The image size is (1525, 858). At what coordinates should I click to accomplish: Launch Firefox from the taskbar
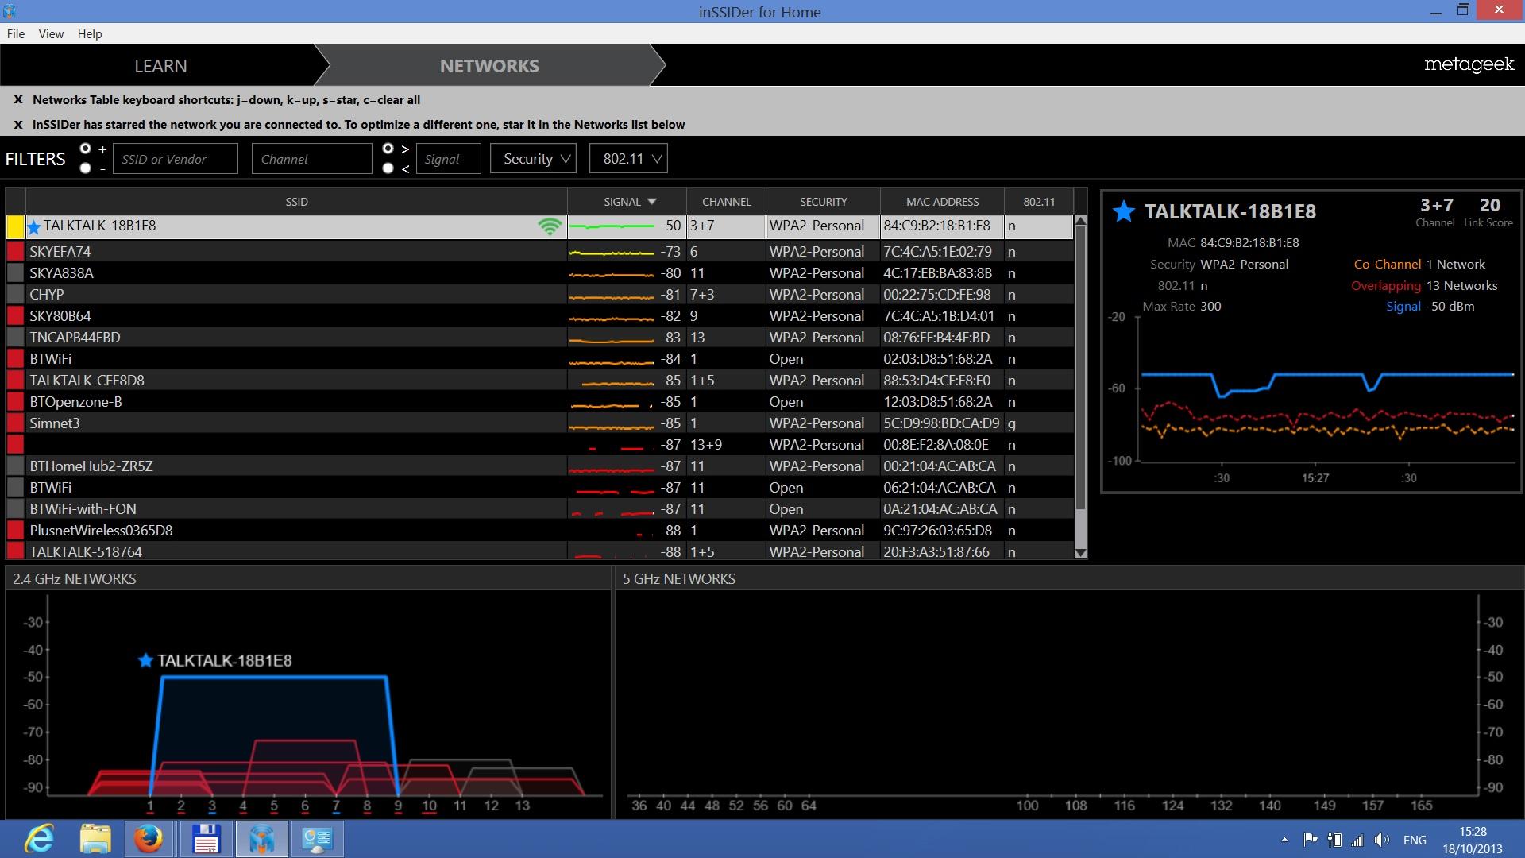(x=149, y=839)
